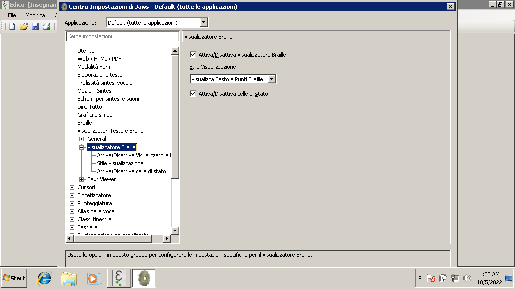Click Print icon in Edico toolbar
Viewport: 515px width, 289px height.
(x=47, y=26)
